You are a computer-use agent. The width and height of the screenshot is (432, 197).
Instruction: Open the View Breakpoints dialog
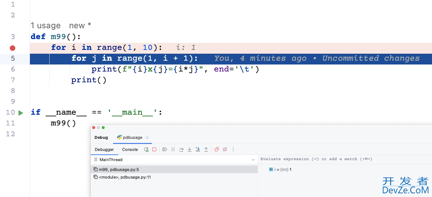tap(217, 149)
